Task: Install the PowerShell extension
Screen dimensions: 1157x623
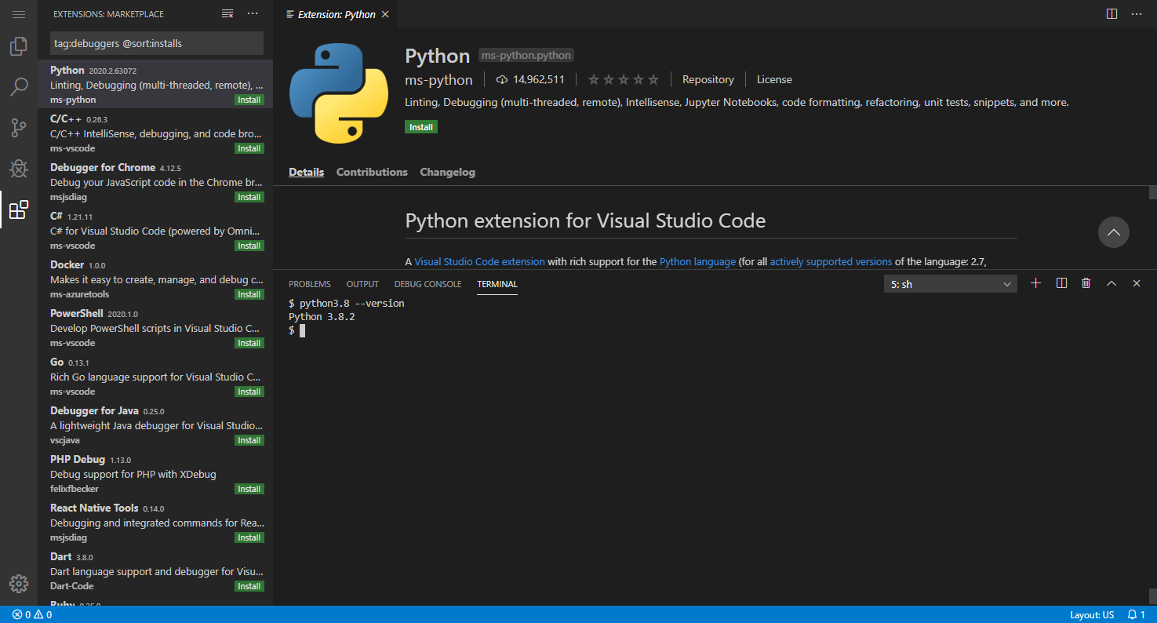Action: tap(249, 344)
